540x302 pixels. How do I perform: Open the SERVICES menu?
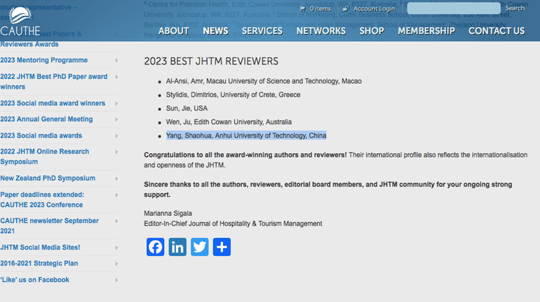coord(262,31)
